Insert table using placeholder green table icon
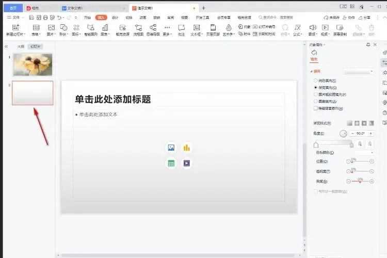This screenshot has height=258, width=387. point(171,163)
